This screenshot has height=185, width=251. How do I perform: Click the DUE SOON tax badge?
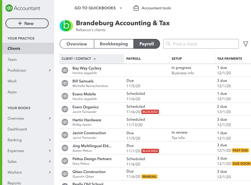[x=241, y=163]
